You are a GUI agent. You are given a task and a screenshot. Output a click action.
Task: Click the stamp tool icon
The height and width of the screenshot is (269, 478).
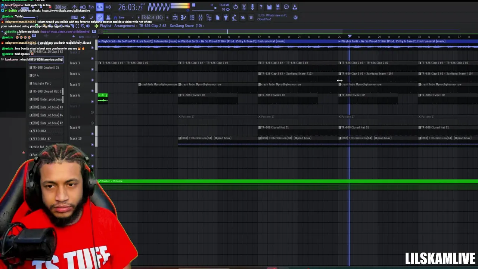coord(108,18)
